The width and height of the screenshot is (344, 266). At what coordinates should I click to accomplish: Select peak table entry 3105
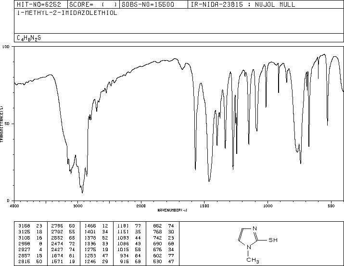[x=30, y=238]
